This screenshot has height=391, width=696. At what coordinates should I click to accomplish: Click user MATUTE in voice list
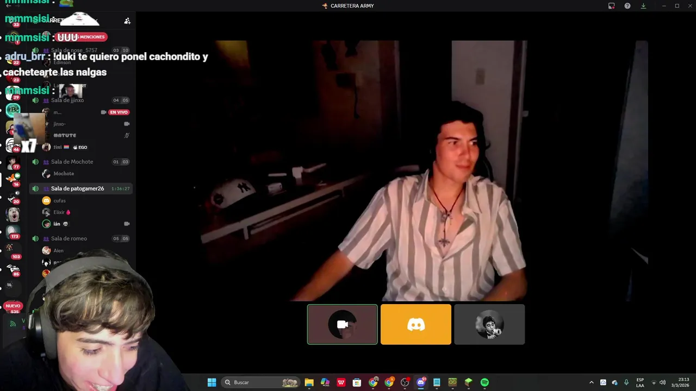[65, 135]
